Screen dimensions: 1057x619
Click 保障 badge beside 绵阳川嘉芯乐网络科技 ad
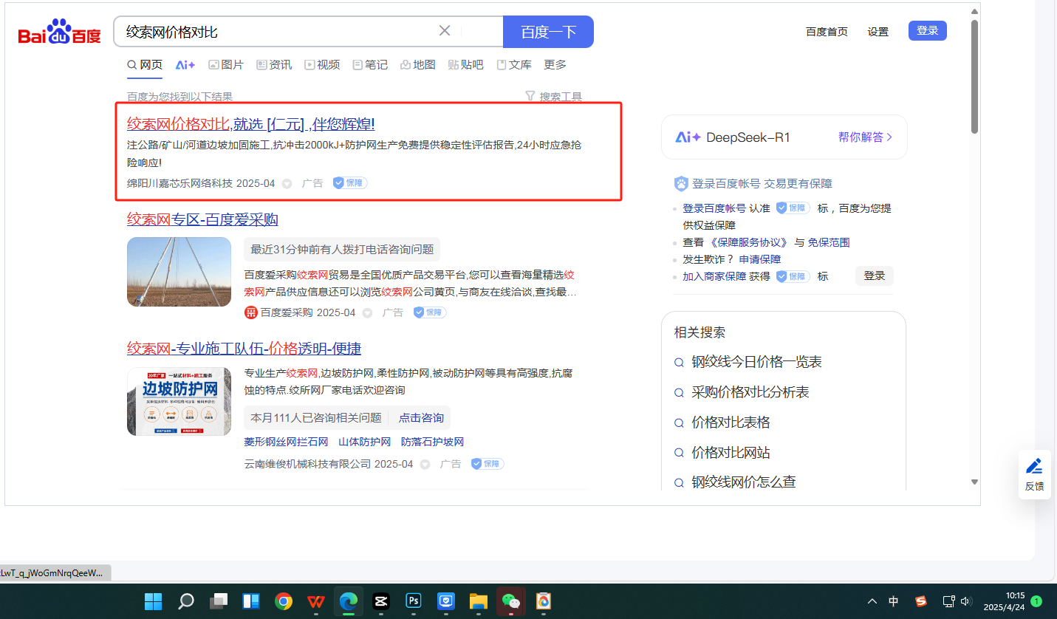coord(349,183)
